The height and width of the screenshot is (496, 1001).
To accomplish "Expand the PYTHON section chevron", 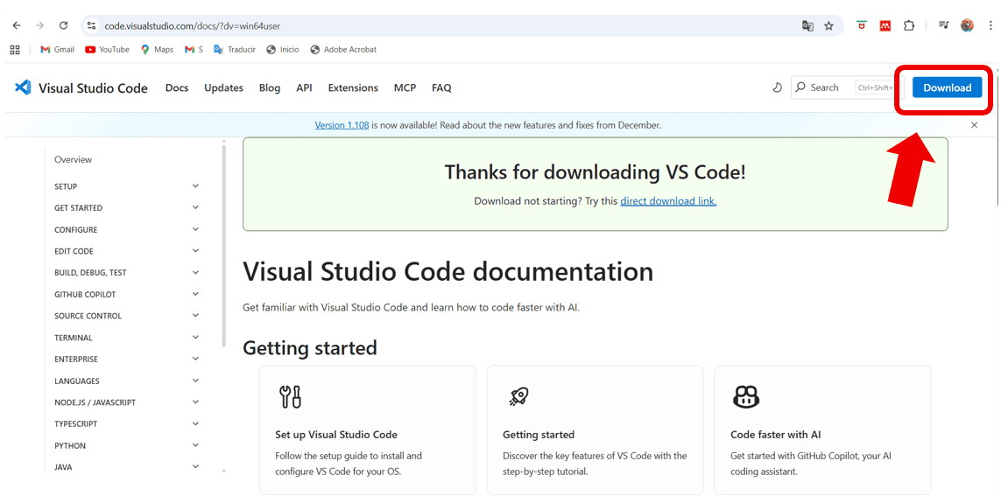I will click(195, 445).
